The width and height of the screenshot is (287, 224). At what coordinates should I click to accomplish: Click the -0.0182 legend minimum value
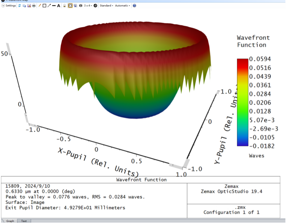[x=262, y=146]
